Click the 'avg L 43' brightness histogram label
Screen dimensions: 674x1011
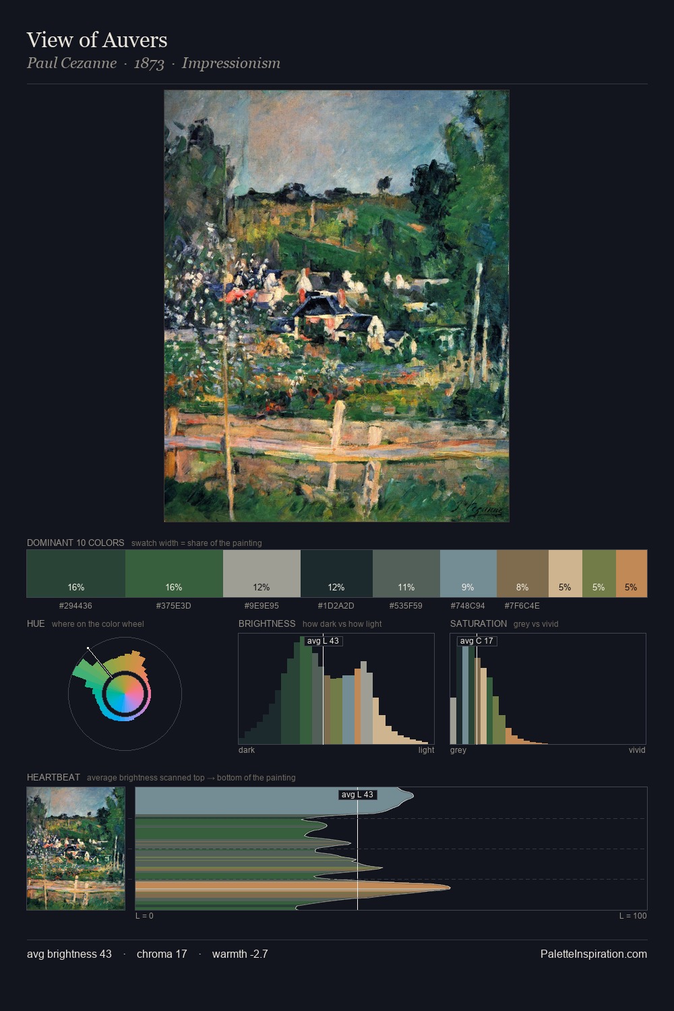pos(323,641)
